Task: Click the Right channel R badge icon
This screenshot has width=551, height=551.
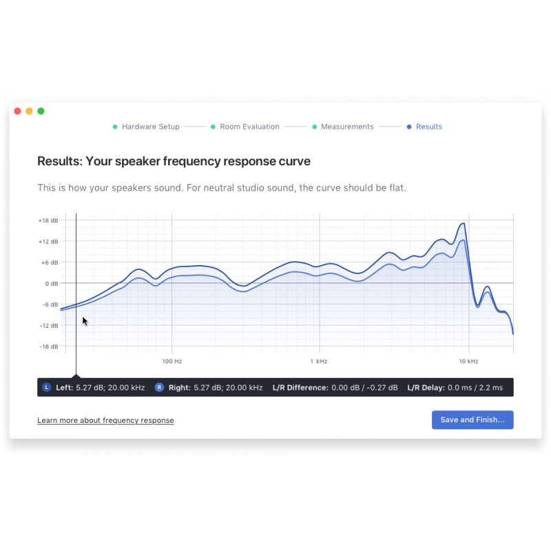Action: [159, 388]
